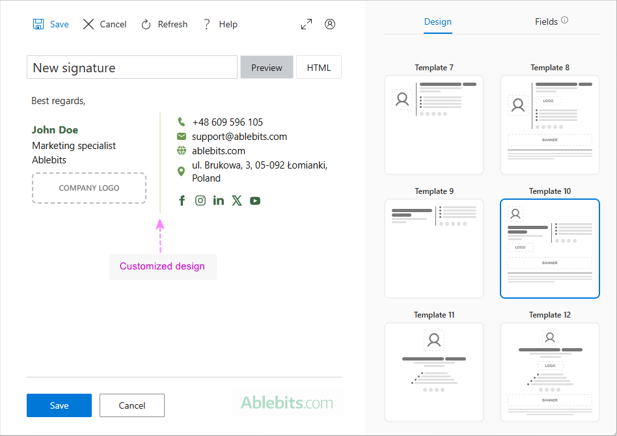Viewport: 617px width, 436px height.
Task: Click the phone icon next to the number
Action: point(182,122)
